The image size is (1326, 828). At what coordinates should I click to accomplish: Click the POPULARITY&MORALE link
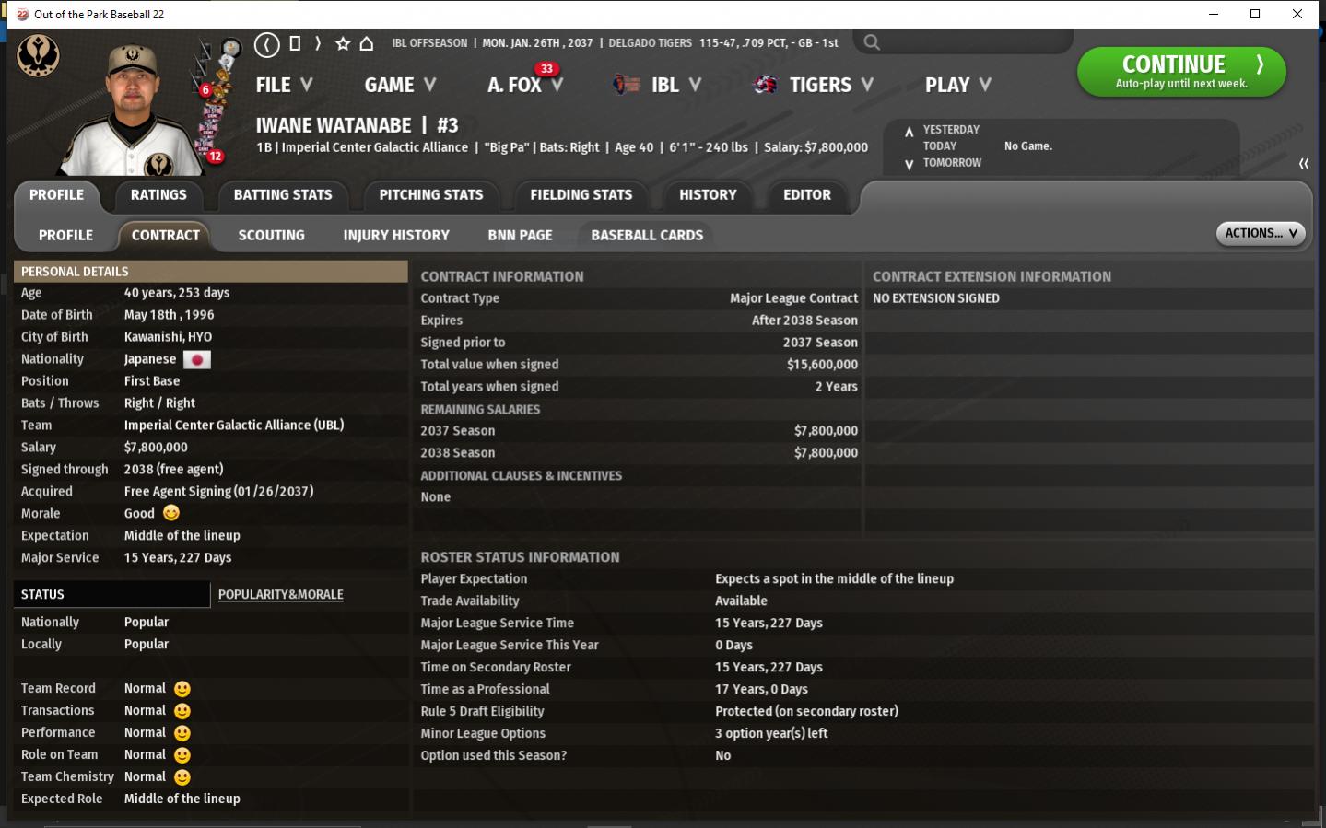click(x=280, y=595)
